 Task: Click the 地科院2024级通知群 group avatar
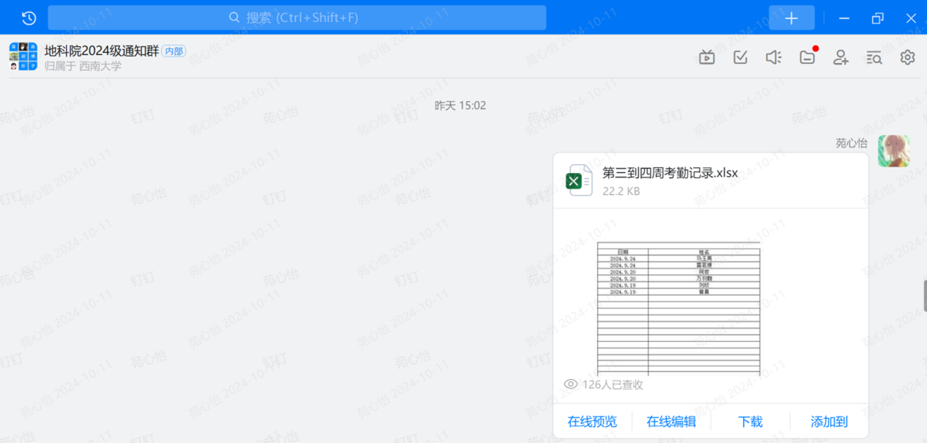tap(23, 56)
